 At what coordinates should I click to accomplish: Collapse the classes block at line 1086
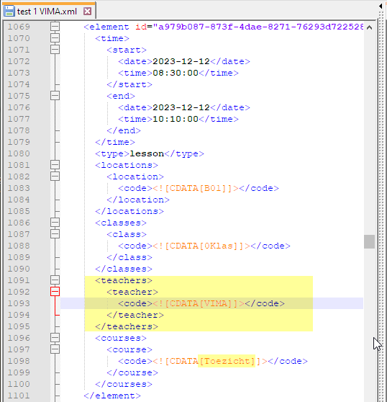(x=55, y=223)
